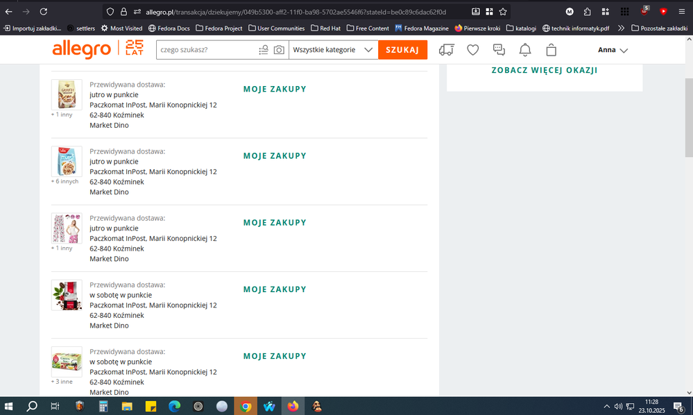693x415 pixels.
Task: Reload the page in browser
Action: pos(44,12)
